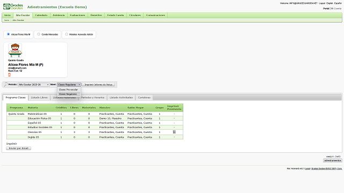Click Español 05 row text
Image resolution: width=344 pixels, height=193 pixels.
click(34, 123)
